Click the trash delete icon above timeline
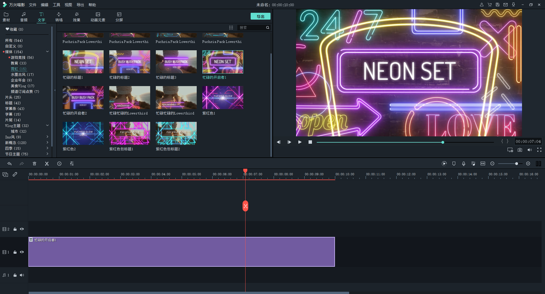545x294 pixels. tap(34, 164)
